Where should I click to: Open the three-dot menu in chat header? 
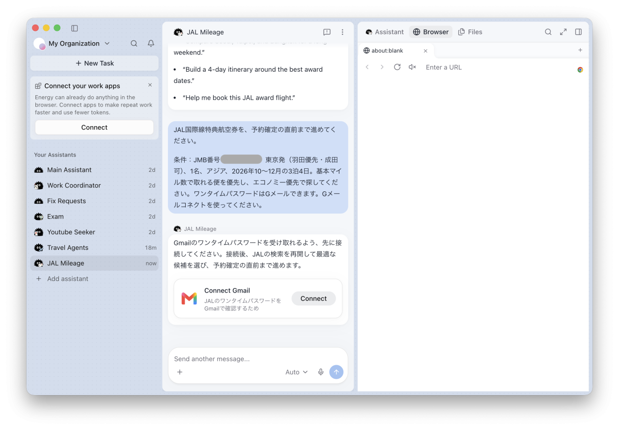point(342,32)
